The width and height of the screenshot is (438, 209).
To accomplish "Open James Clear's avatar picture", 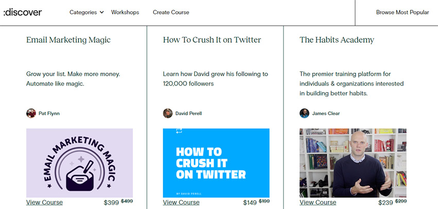I will tap(305, 113).
